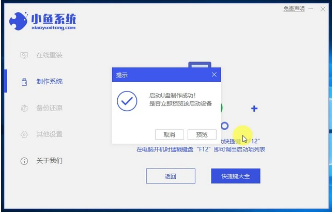Click the 预览 button in dialog
Screen dimensions: 335x214
pos(202,134)
